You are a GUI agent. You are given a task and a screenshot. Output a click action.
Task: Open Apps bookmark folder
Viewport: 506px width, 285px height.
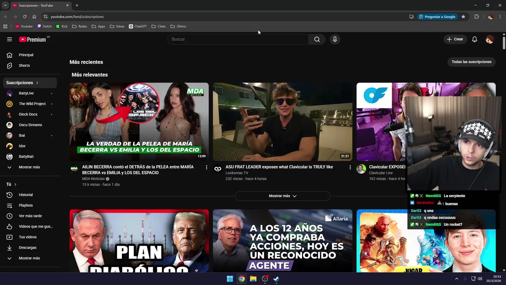98,27
